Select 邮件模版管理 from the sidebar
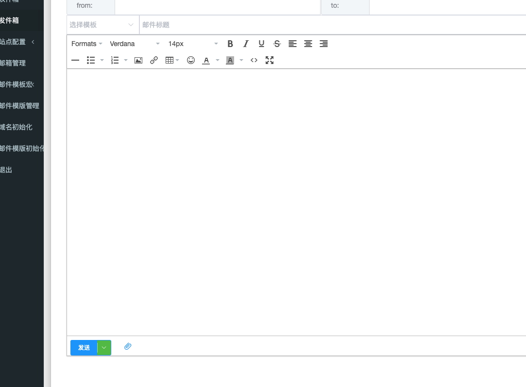The width and height of the screenshot is (526, 387). (19, 106)
